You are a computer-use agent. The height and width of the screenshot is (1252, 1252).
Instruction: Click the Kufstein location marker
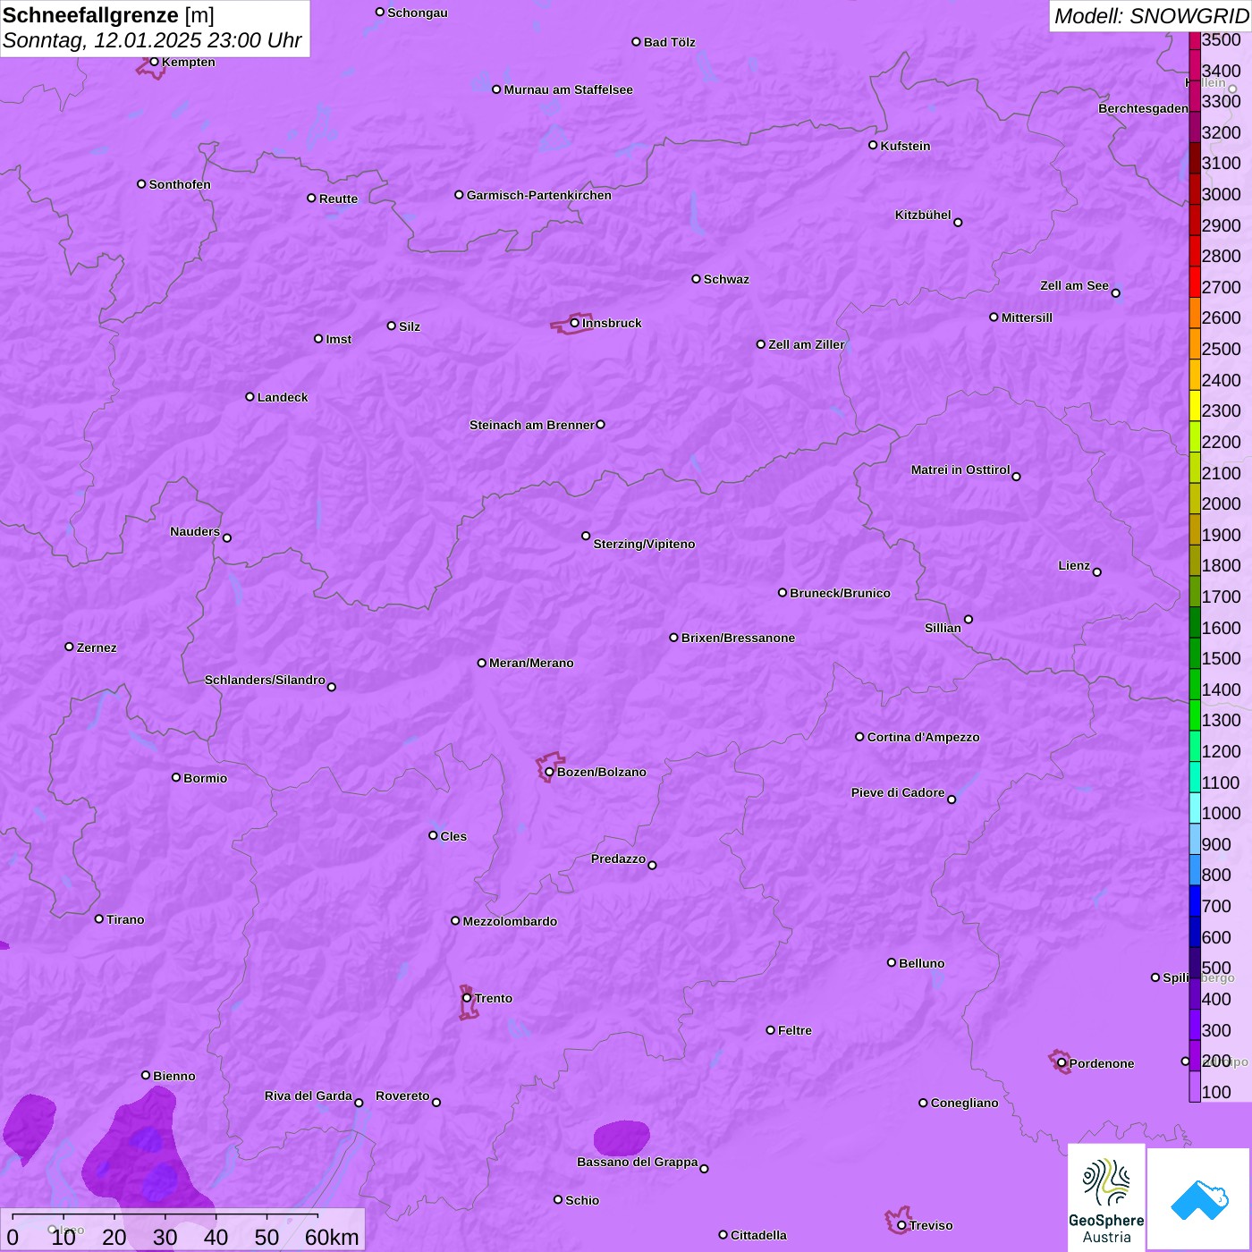click(x=873, y=145)
